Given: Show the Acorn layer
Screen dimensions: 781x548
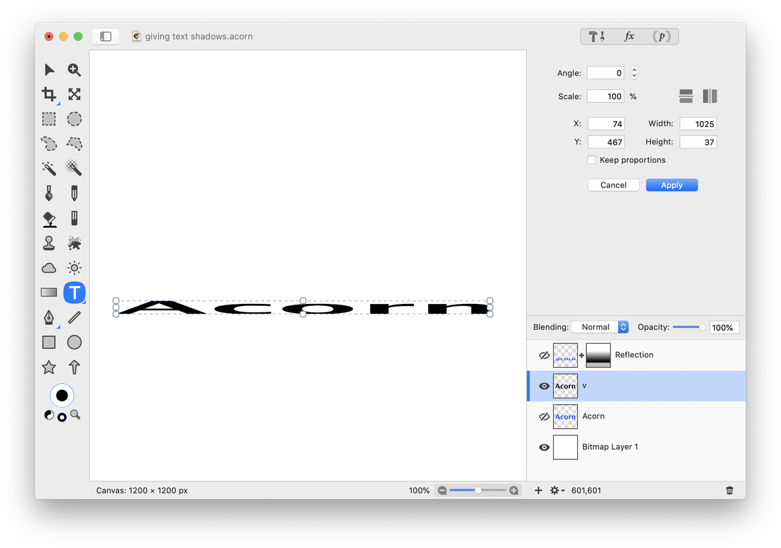Looking at the screenshot, I should tap(544, 417).
